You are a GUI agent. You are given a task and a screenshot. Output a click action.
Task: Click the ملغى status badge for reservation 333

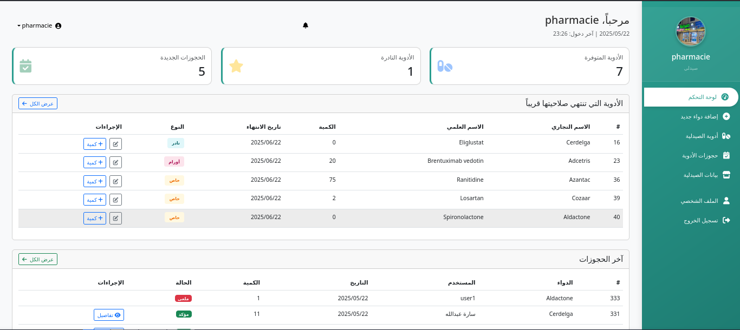coord(183,299)
